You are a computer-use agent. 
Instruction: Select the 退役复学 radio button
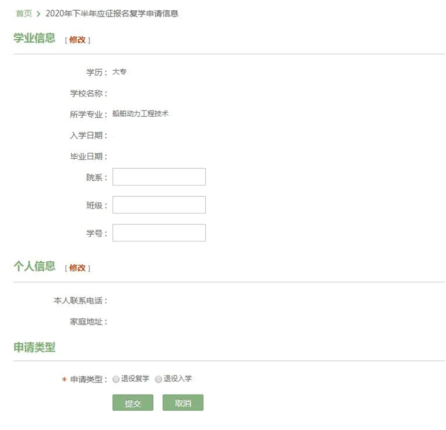pyautogui.click(x=115, y=379)
